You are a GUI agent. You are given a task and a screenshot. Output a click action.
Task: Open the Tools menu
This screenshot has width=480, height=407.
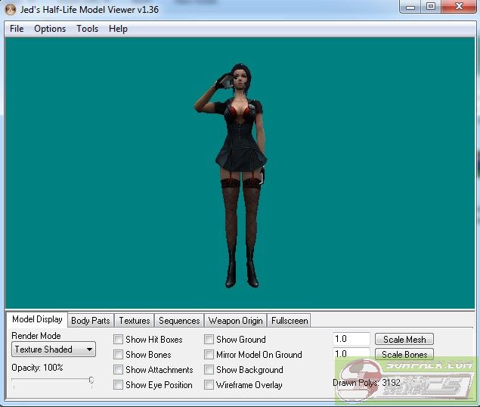coord(87,29)
